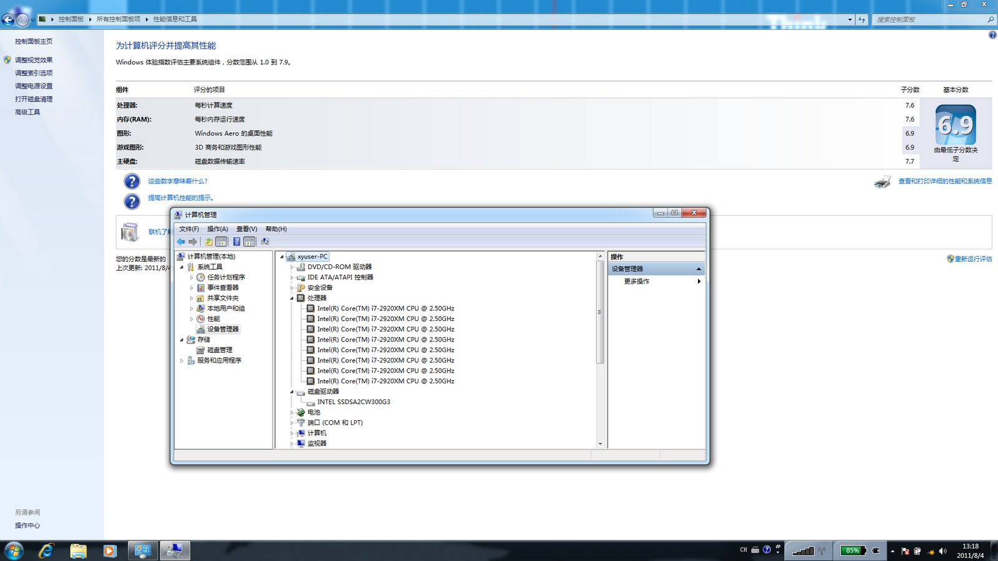Toggle the show/hide console tree toolbar icon
The width and height of the screenshot is (998, 561).
point(221,242)
